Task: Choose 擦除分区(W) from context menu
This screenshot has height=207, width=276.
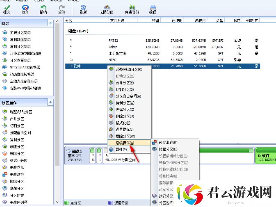Action: [129, 136]
